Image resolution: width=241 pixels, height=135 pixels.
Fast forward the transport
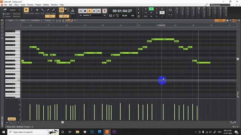click(99, 11)
